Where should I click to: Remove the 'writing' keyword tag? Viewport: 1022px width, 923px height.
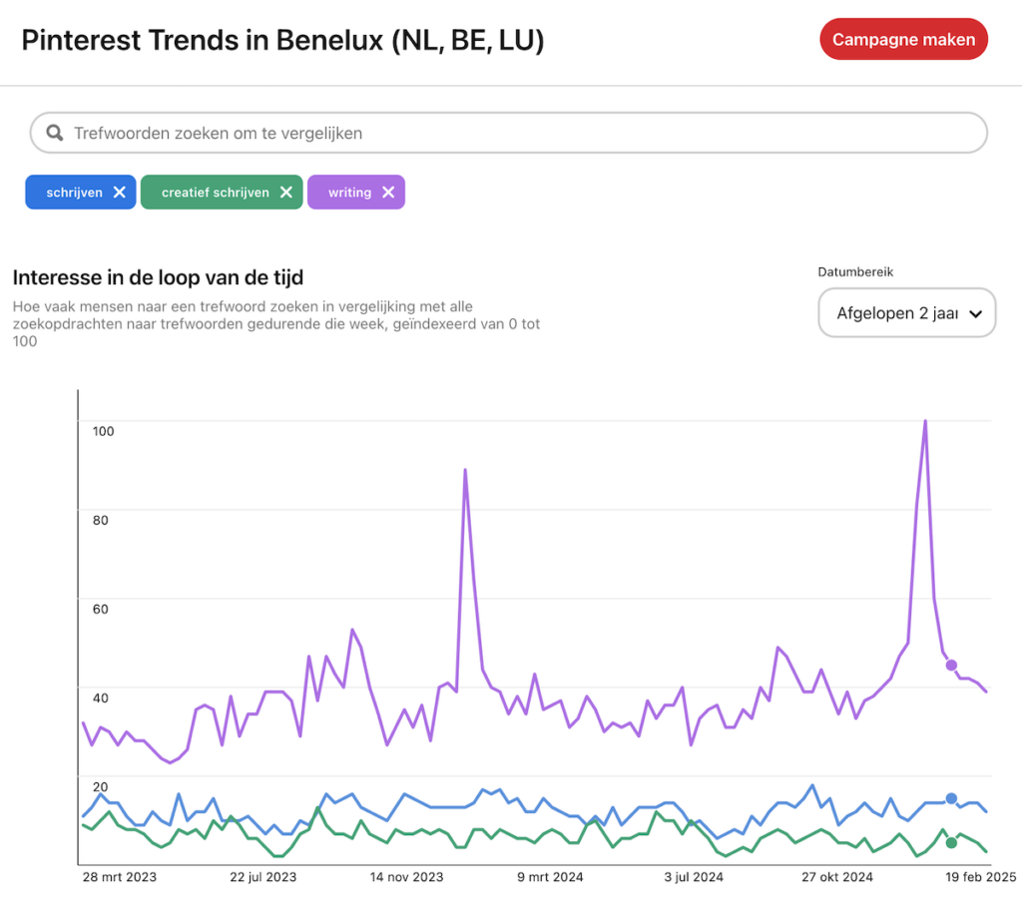pyautogui.click(x=388, y=193)
